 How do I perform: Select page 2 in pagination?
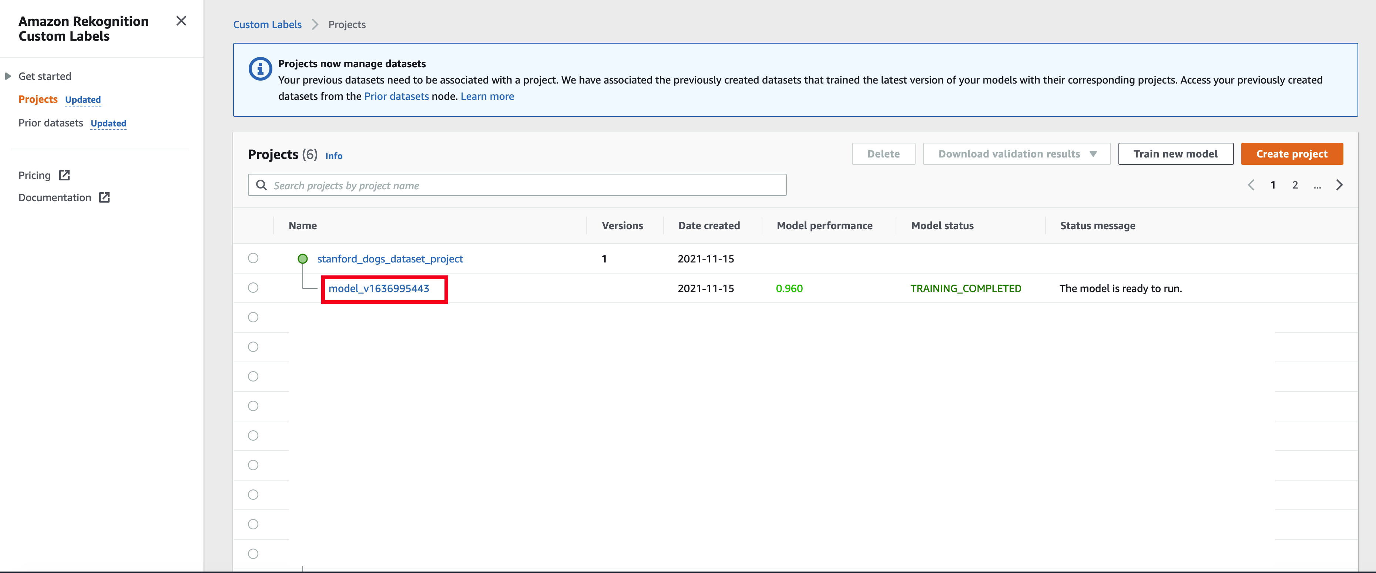pos(1295,185)
